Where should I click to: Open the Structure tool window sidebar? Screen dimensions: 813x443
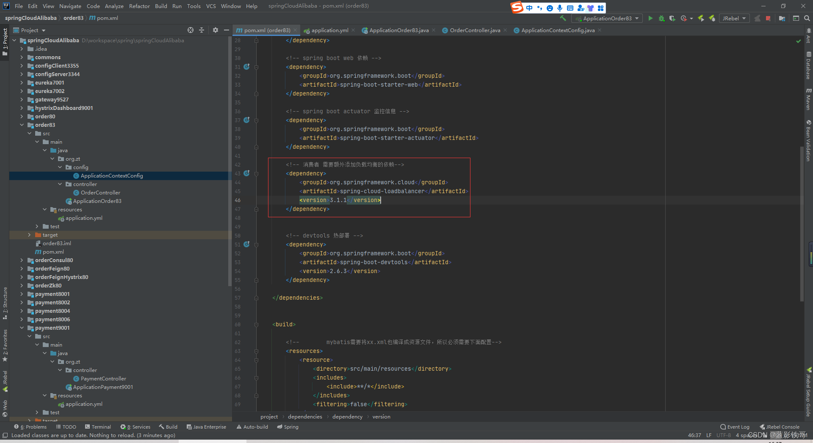[x=5, y=303]
